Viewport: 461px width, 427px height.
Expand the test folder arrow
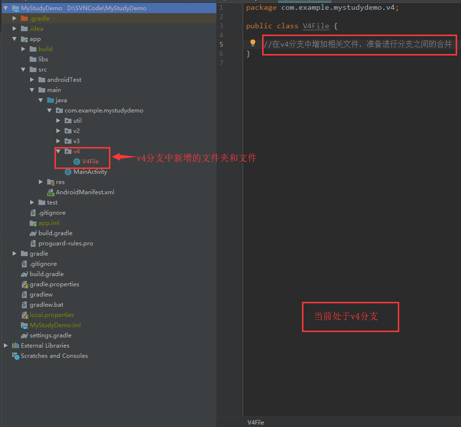click(x=32, y=202)
